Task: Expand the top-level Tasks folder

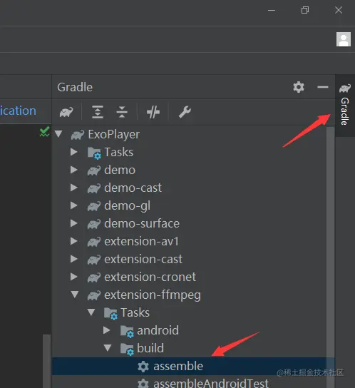Action: point(73,152)
